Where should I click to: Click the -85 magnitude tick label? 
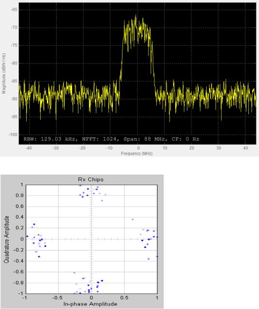pyautogui.click(x=14, y=81)
